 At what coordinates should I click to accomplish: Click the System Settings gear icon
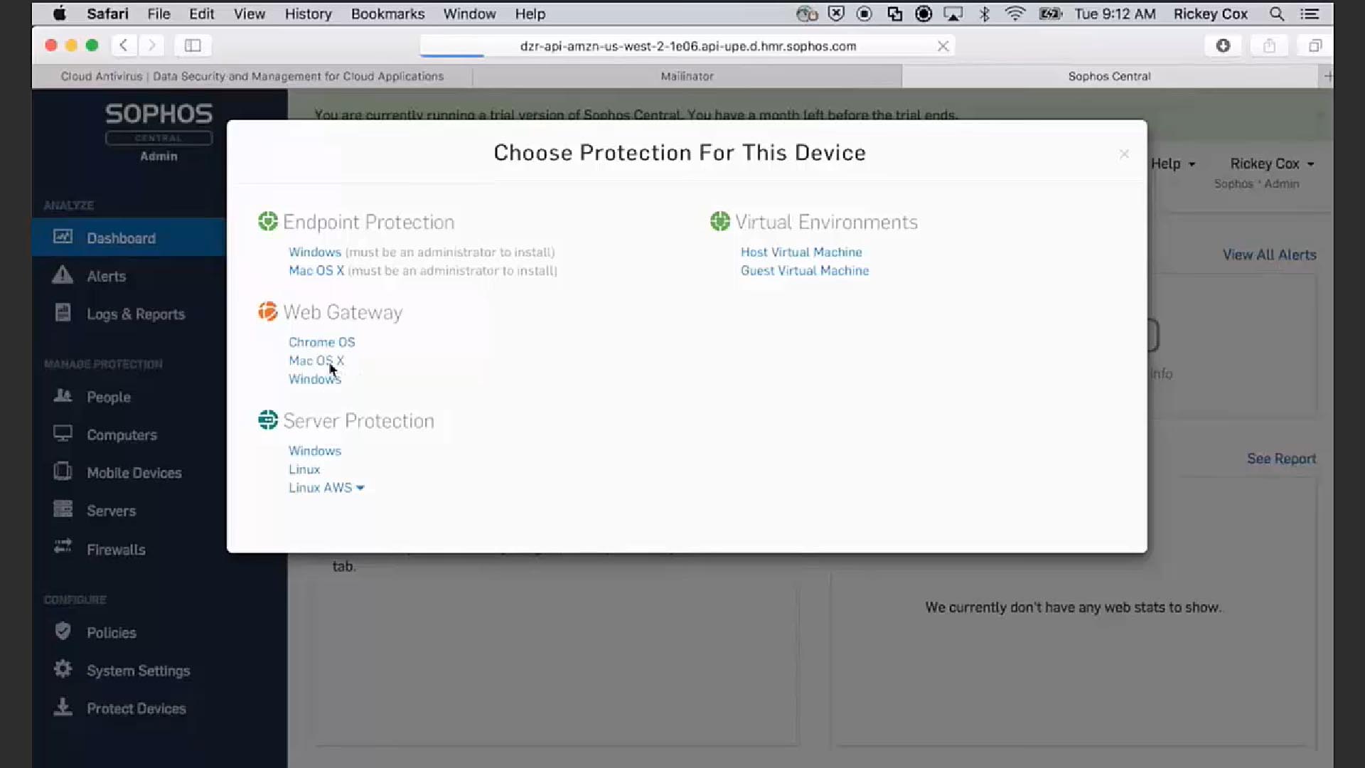pos(63,669)
